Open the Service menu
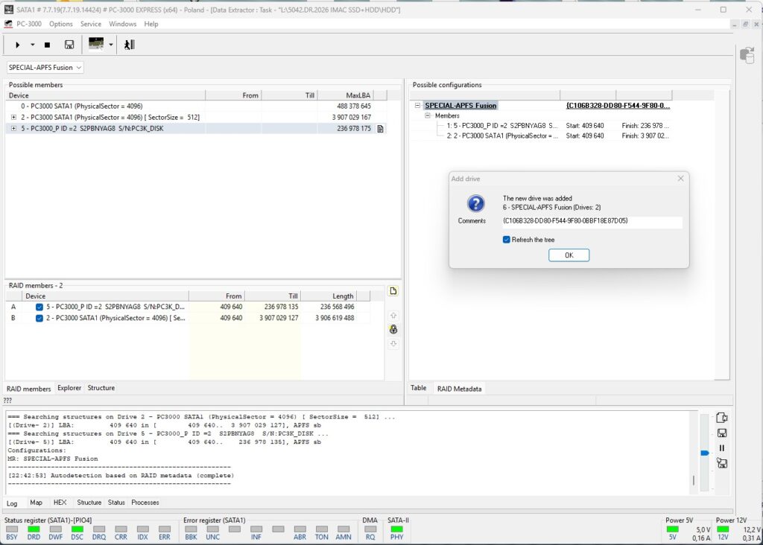This screenshot has height=545, width=763. pos(91,24)
